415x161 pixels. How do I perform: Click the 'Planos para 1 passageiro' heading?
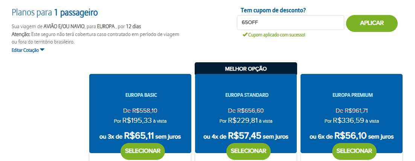(55, 13)
